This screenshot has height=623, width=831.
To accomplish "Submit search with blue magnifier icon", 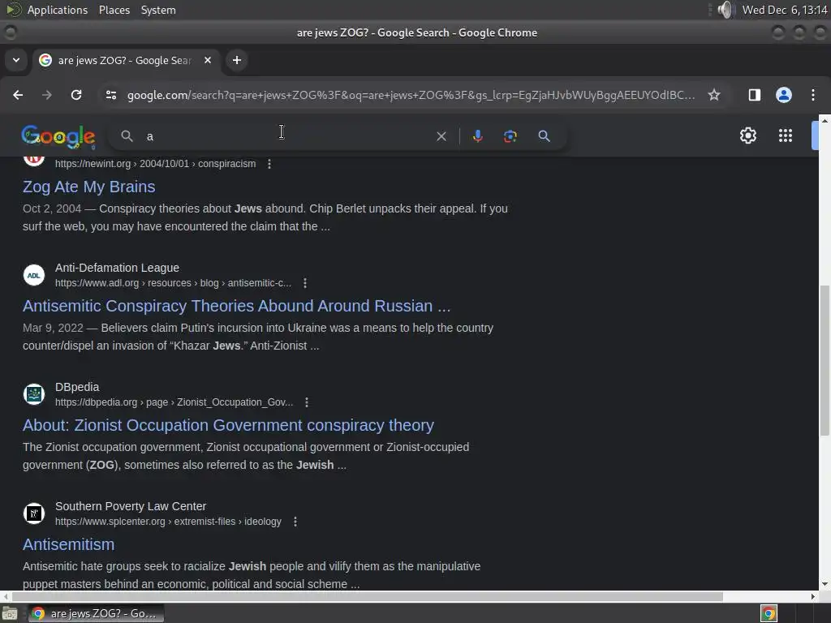I will 544,136.
